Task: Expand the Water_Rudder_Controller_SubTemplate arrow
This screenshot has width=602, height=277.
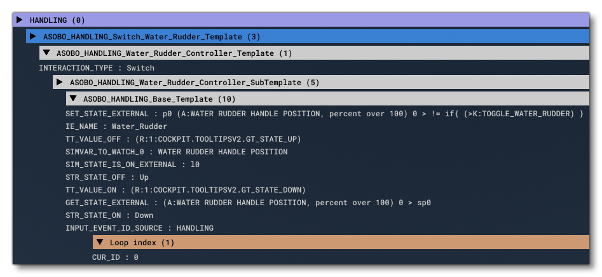Action: point(60,82)
